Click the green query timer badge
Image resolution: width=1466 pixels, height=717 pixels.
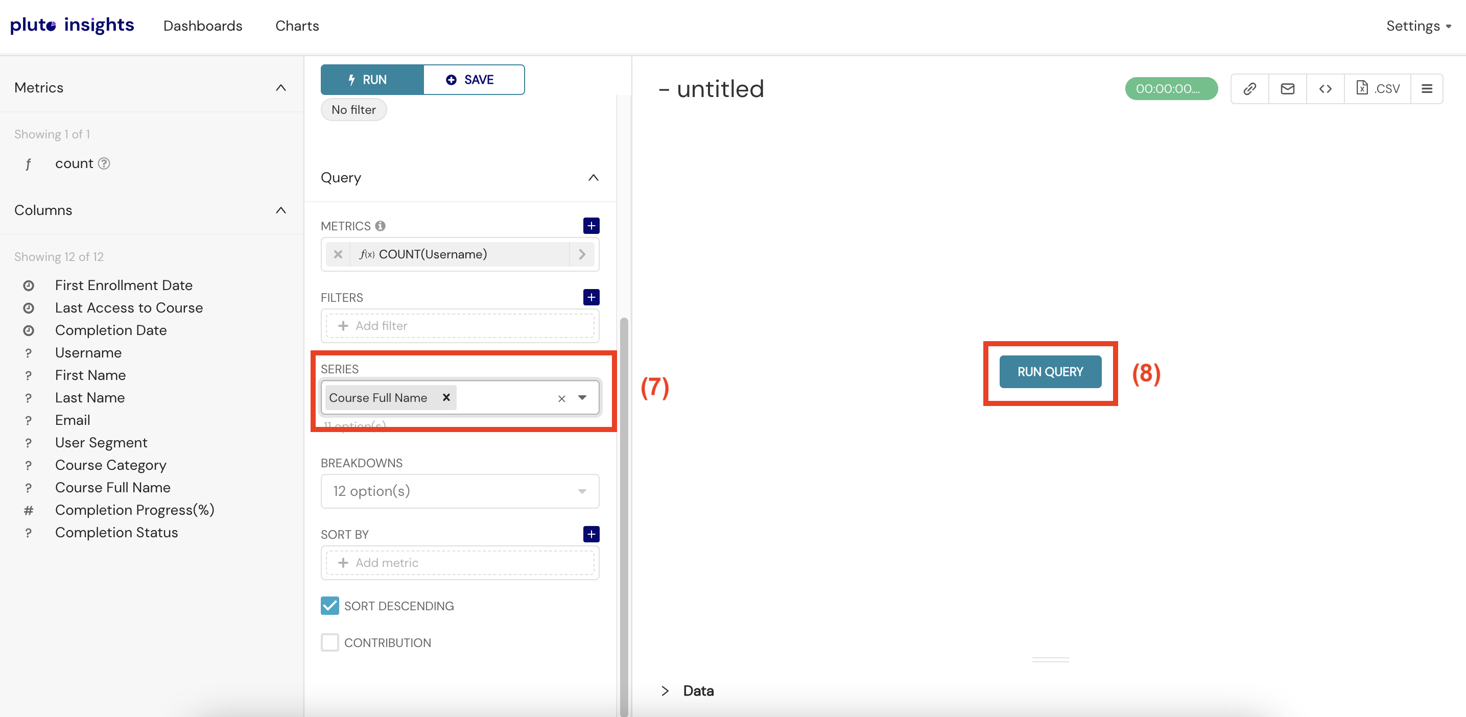(x=1171, y=89)
